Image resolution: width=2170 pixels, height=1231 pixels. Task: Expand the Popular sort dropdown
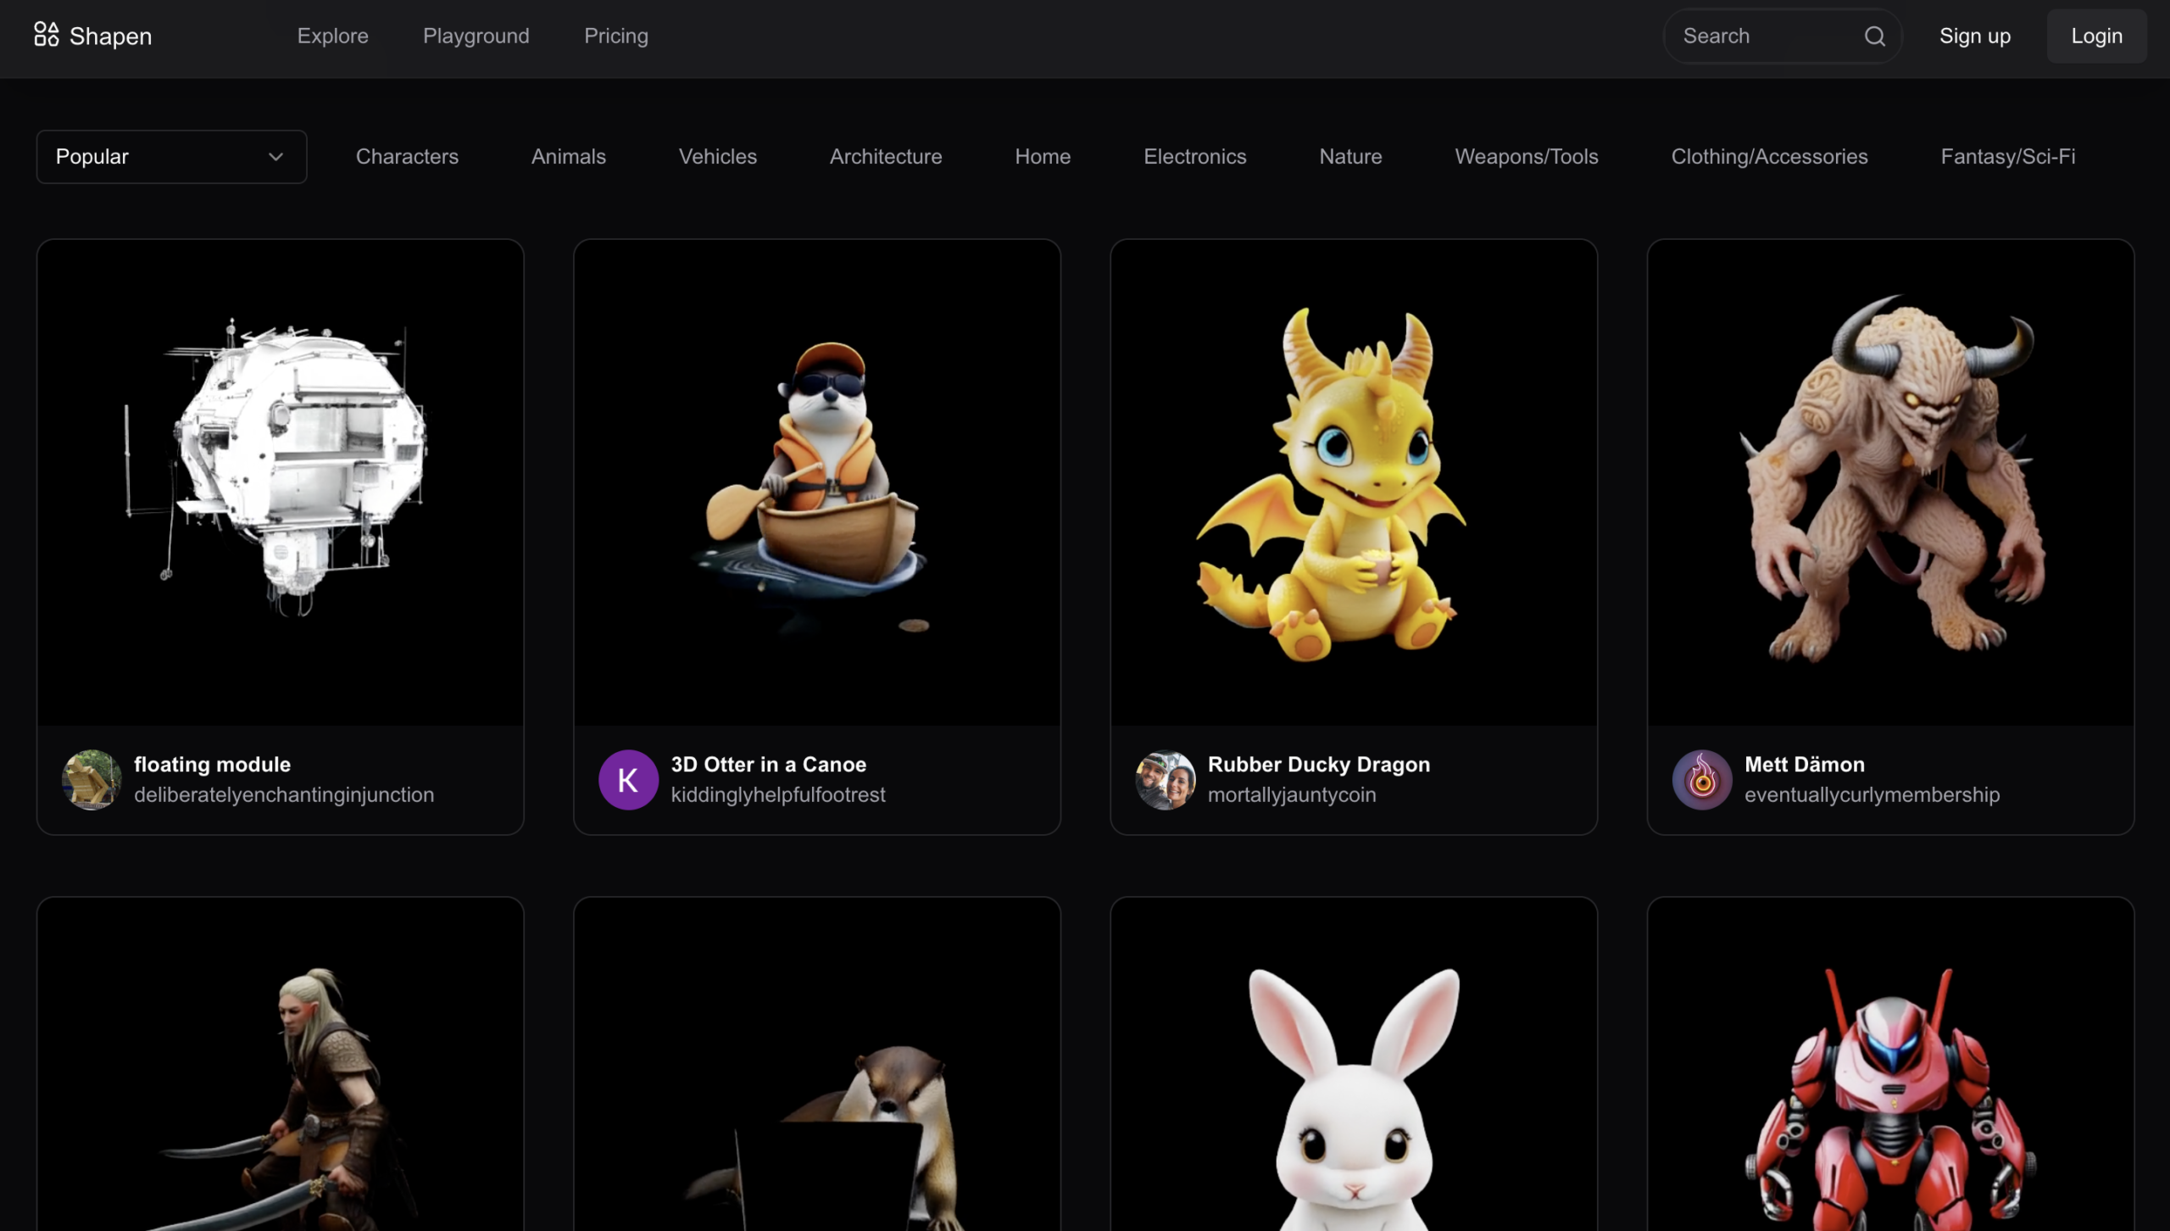point(171,157)
